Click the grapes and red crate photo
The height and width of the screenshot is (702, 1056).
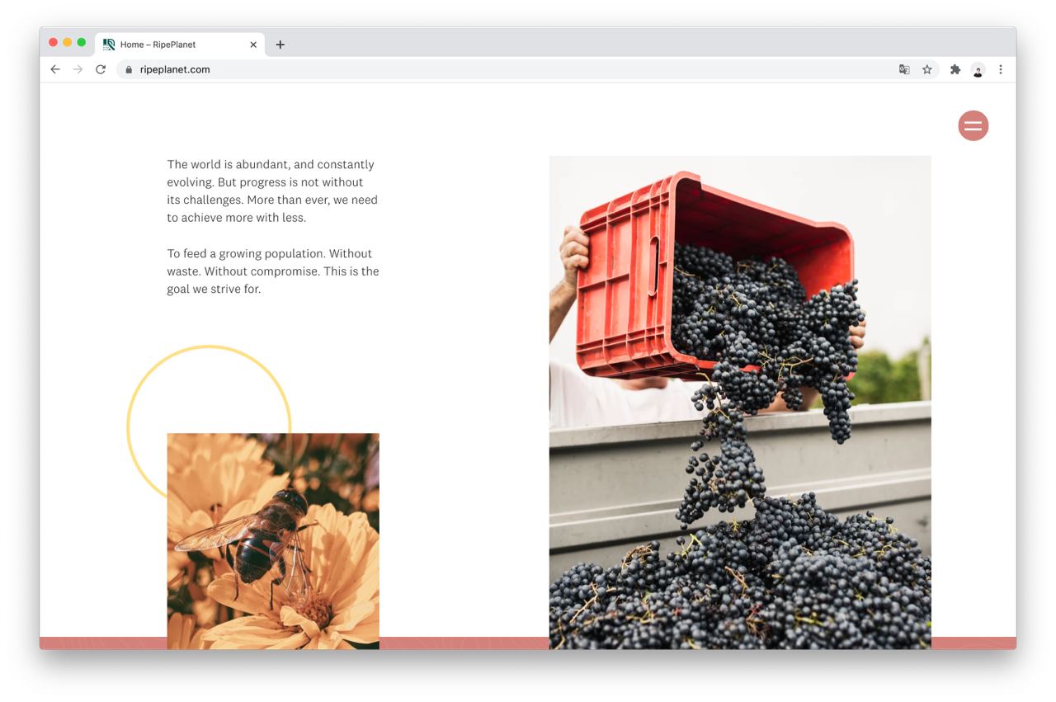click(x=740, y=402)
